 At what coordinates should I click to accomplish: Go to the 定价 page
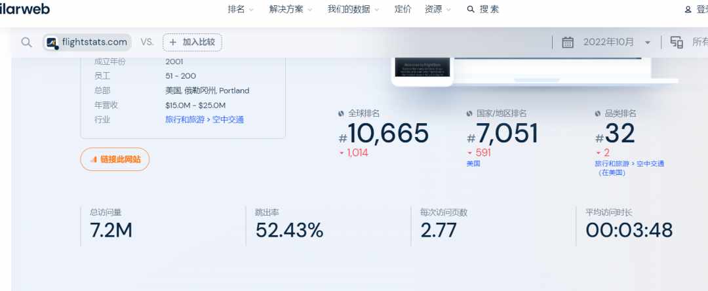click(x=403, y=9)
